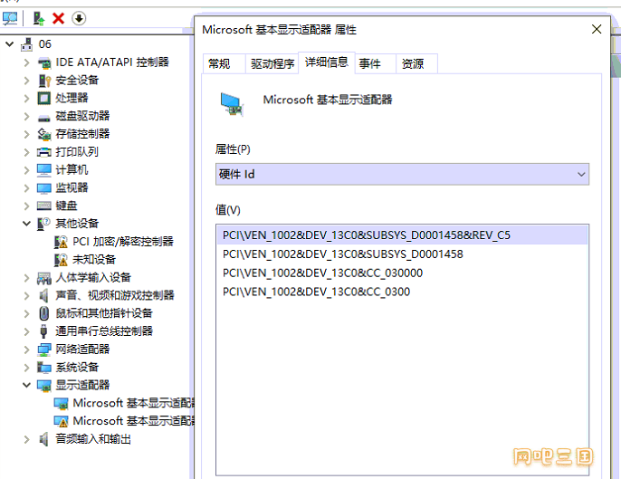Select the 键盘 tree label
Image resolution: width=621 pixels, height=479 pixels.
point(66,206)
